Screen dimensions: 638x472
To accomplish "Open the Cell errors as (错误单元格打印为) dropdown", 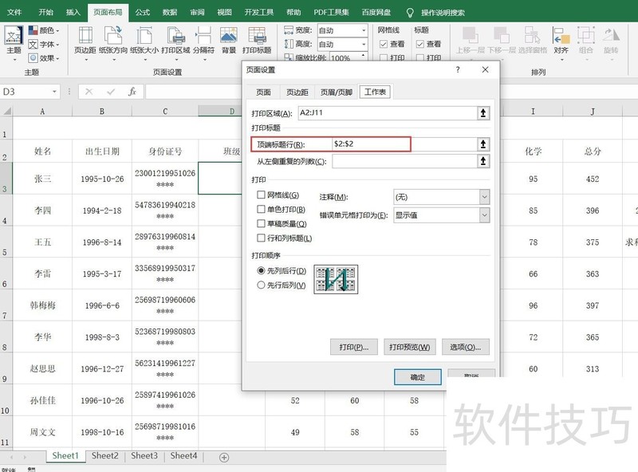I will pos(484,214).
